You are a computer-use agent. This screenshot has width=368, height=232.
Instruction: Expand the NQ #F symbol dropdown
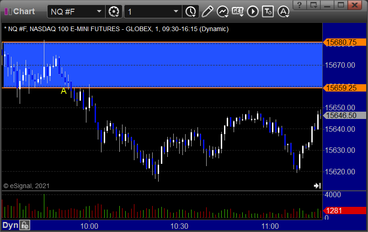click(99, 11)
